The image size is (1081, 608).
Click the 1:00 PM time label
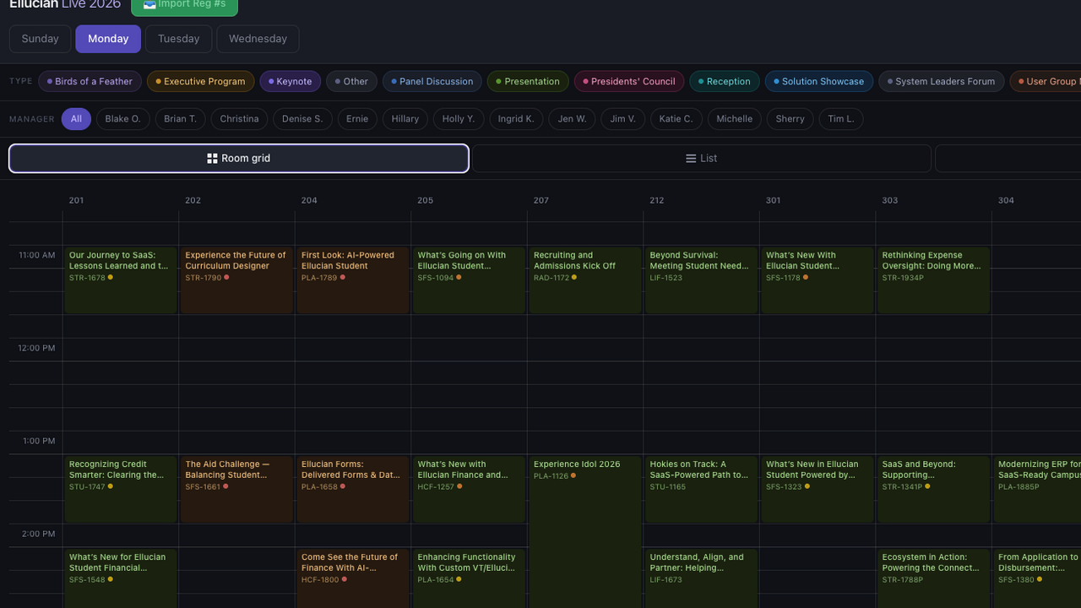tap(38, 441)
